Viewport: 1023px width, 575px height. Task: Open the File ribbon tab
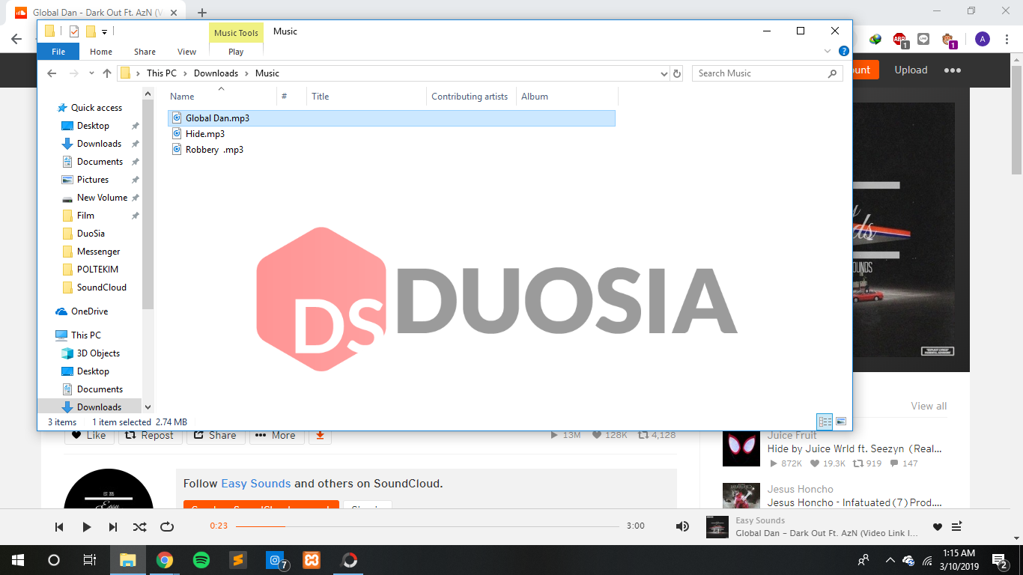(x=58, y=52)
